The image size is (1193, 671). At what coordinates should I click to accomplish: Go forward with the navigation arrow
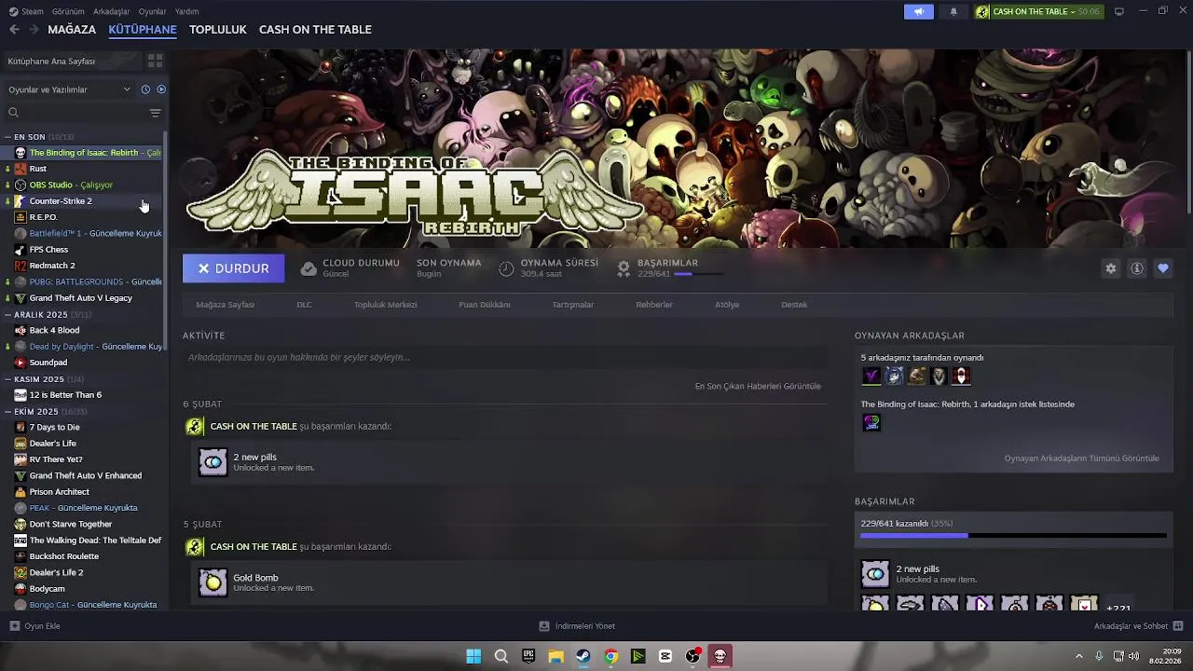(x=34, y=30)
